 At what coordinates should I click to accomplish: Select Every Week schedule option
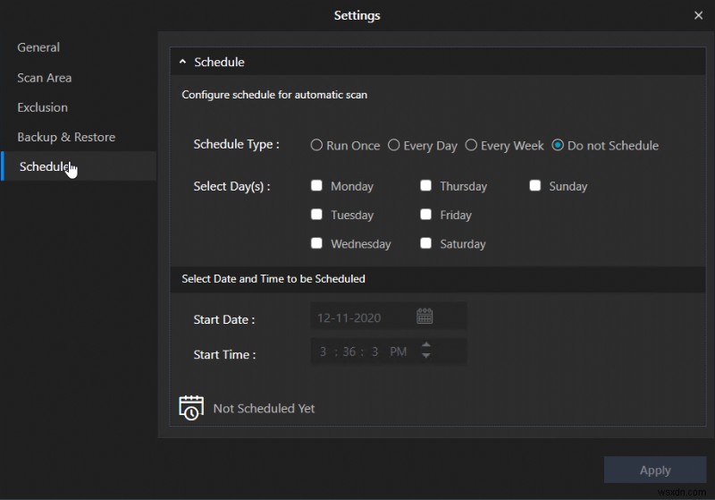coord(470,145)
